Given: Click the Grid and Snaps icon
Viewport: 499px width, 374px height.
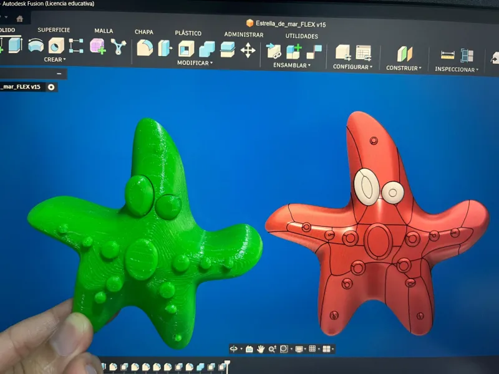Looking at the screenshot, I should (312, 349).
